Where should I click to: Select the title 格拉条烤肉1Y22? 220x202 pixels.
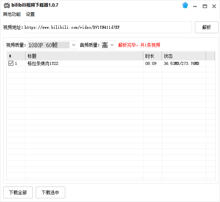pos(43,63)
